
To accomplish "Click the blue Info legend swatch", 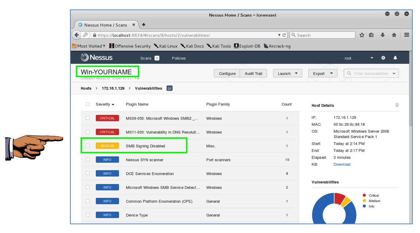I will pos(364,206).
